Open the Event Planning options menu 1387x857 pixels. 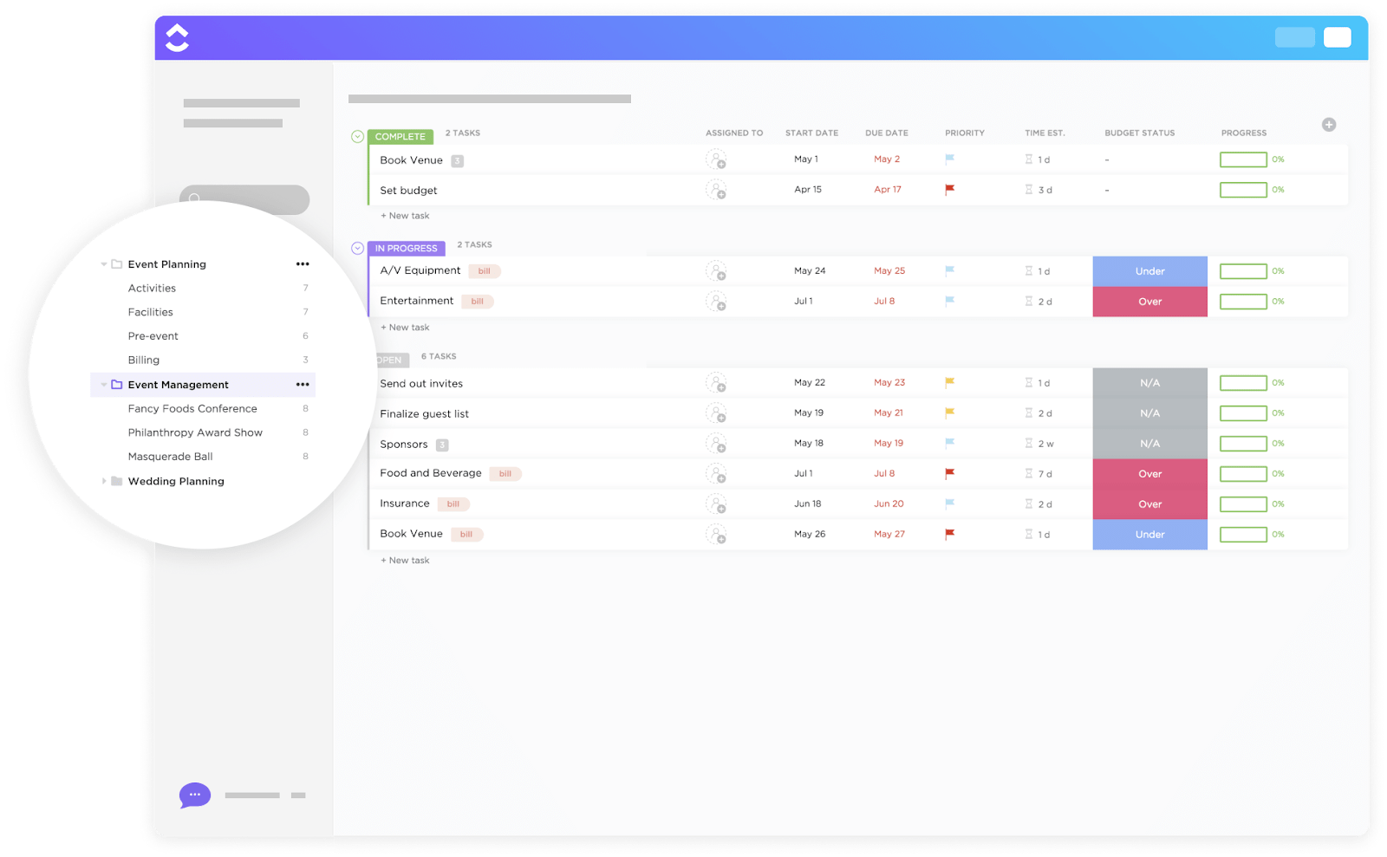(x=302, y=263)
